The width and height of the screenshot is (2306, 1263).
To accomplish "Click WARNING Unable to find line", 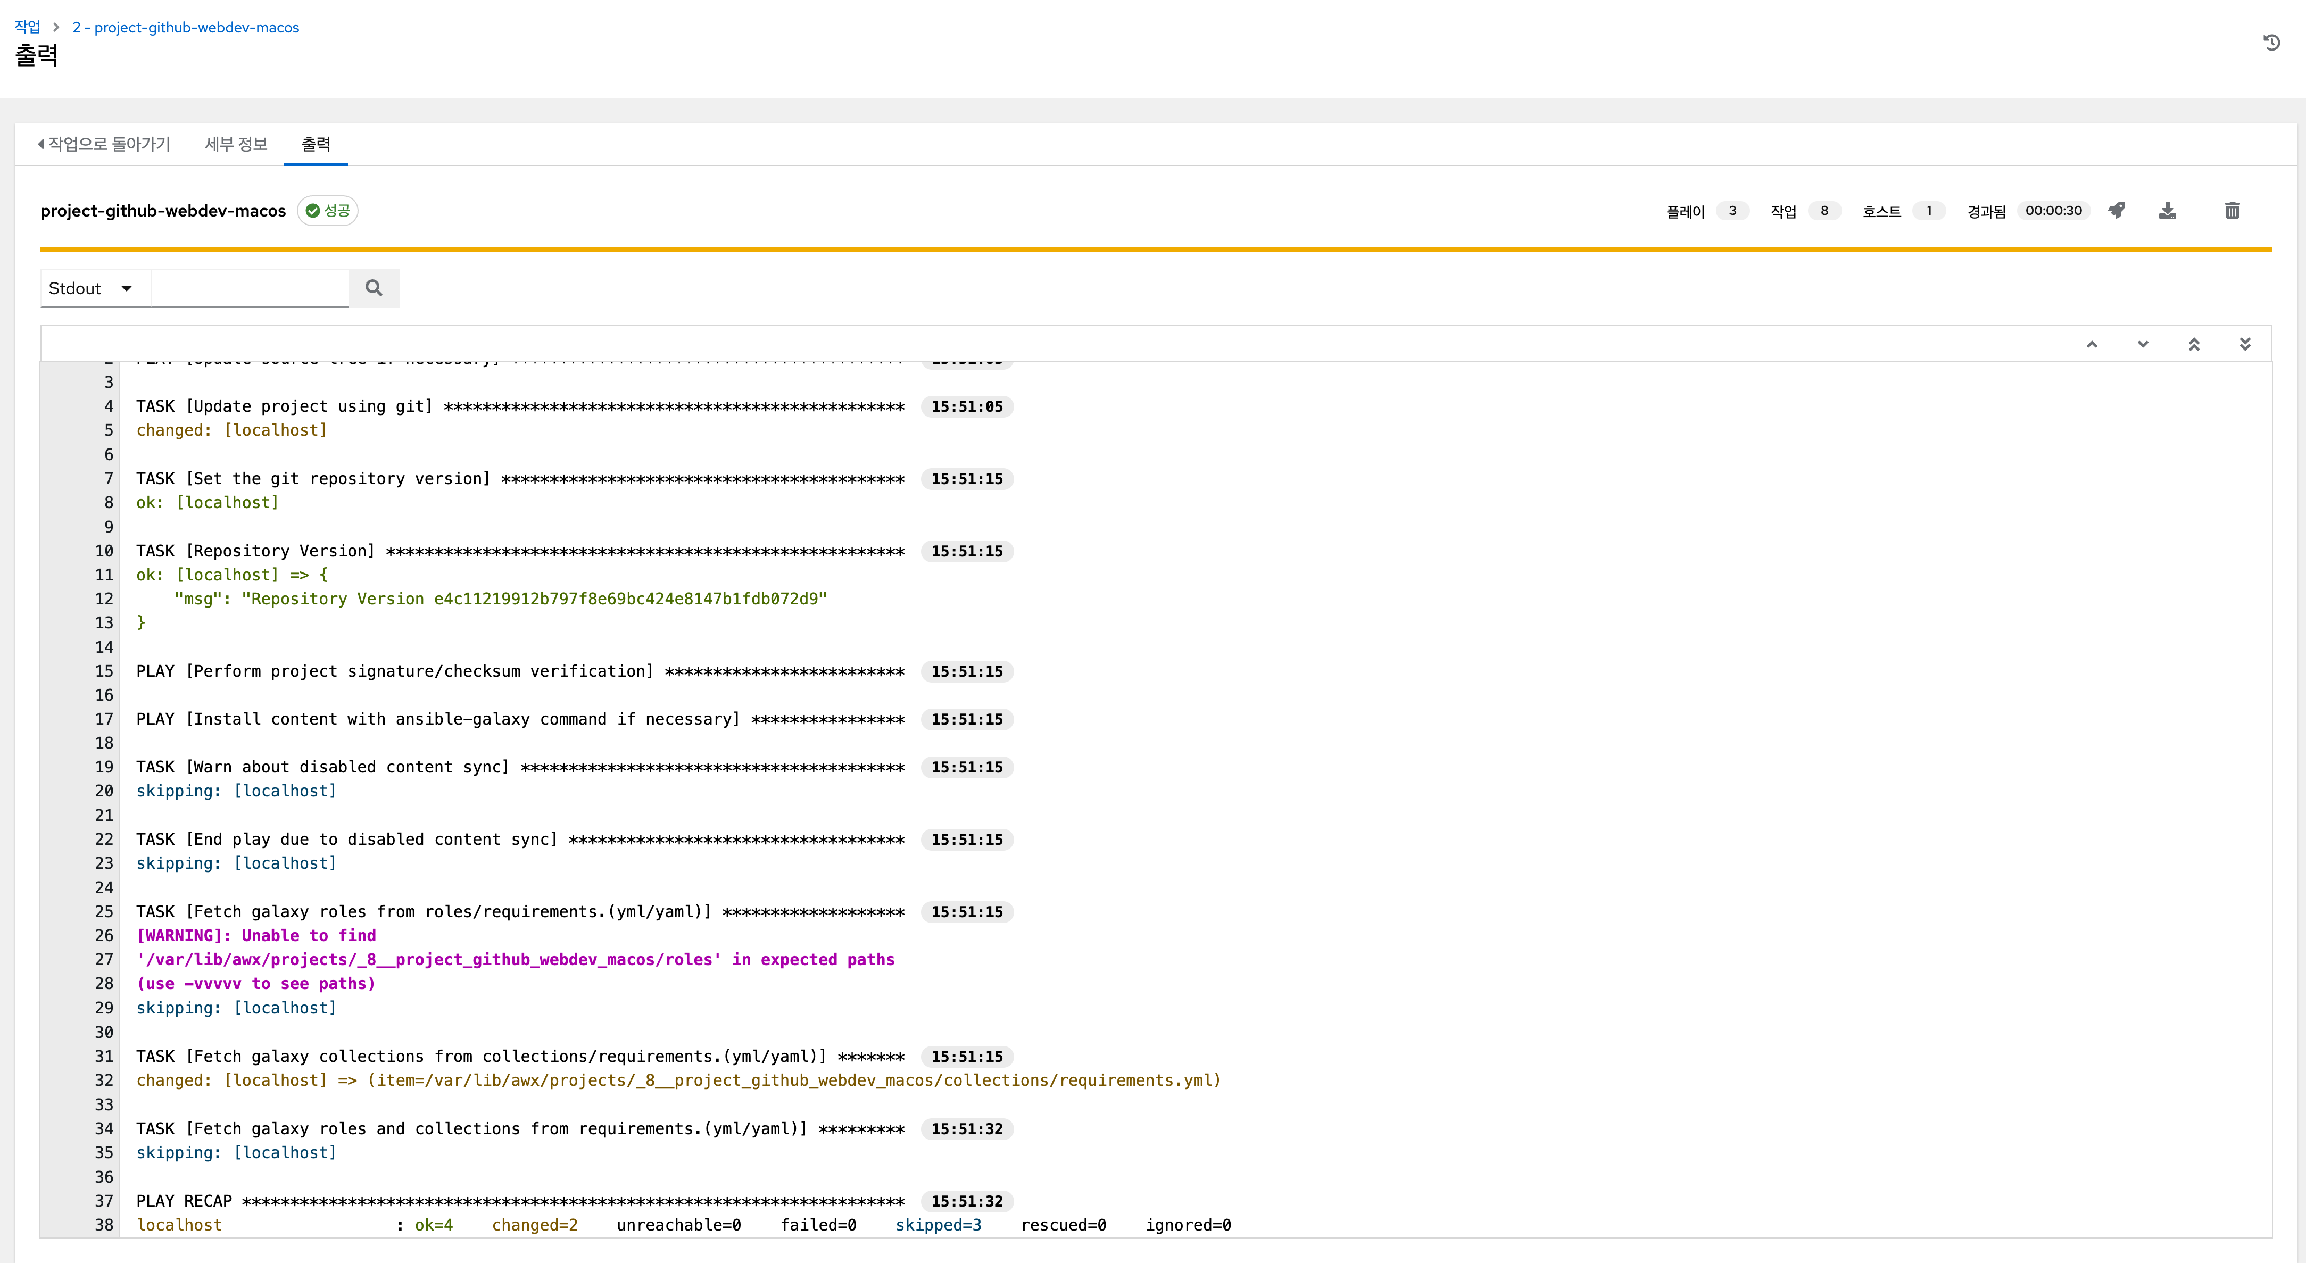I will pyautogui.click(x=256, y=935).
